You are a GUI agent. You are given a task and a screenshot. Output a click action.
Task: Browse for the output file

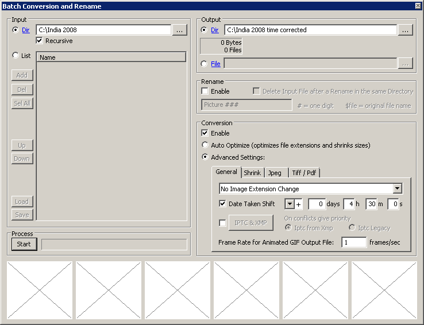405,64
